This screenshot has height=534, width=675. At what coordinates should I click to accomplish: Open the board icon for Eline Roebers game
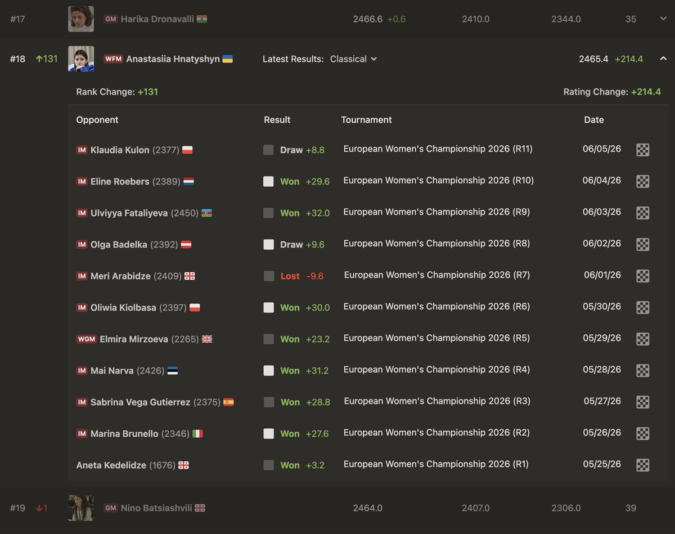pos(642,181)
